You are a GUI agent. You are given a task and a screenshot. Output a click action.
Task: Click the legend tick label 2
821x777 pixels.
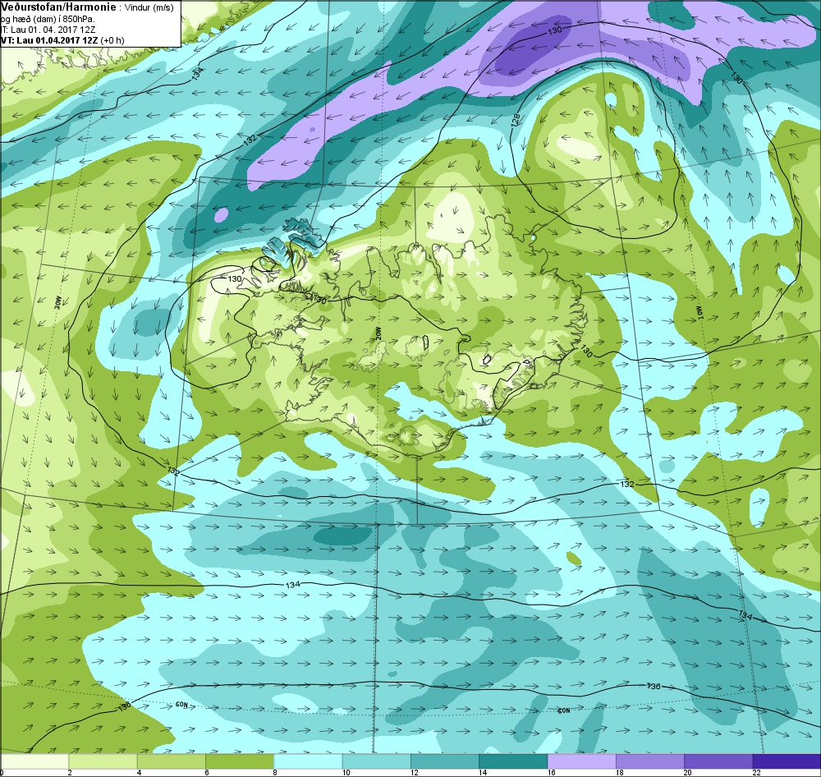click(x=69, y=772)
